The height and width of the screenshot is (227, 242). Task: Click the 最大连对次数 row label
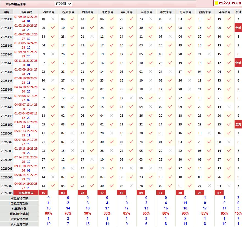coord(19,224)
